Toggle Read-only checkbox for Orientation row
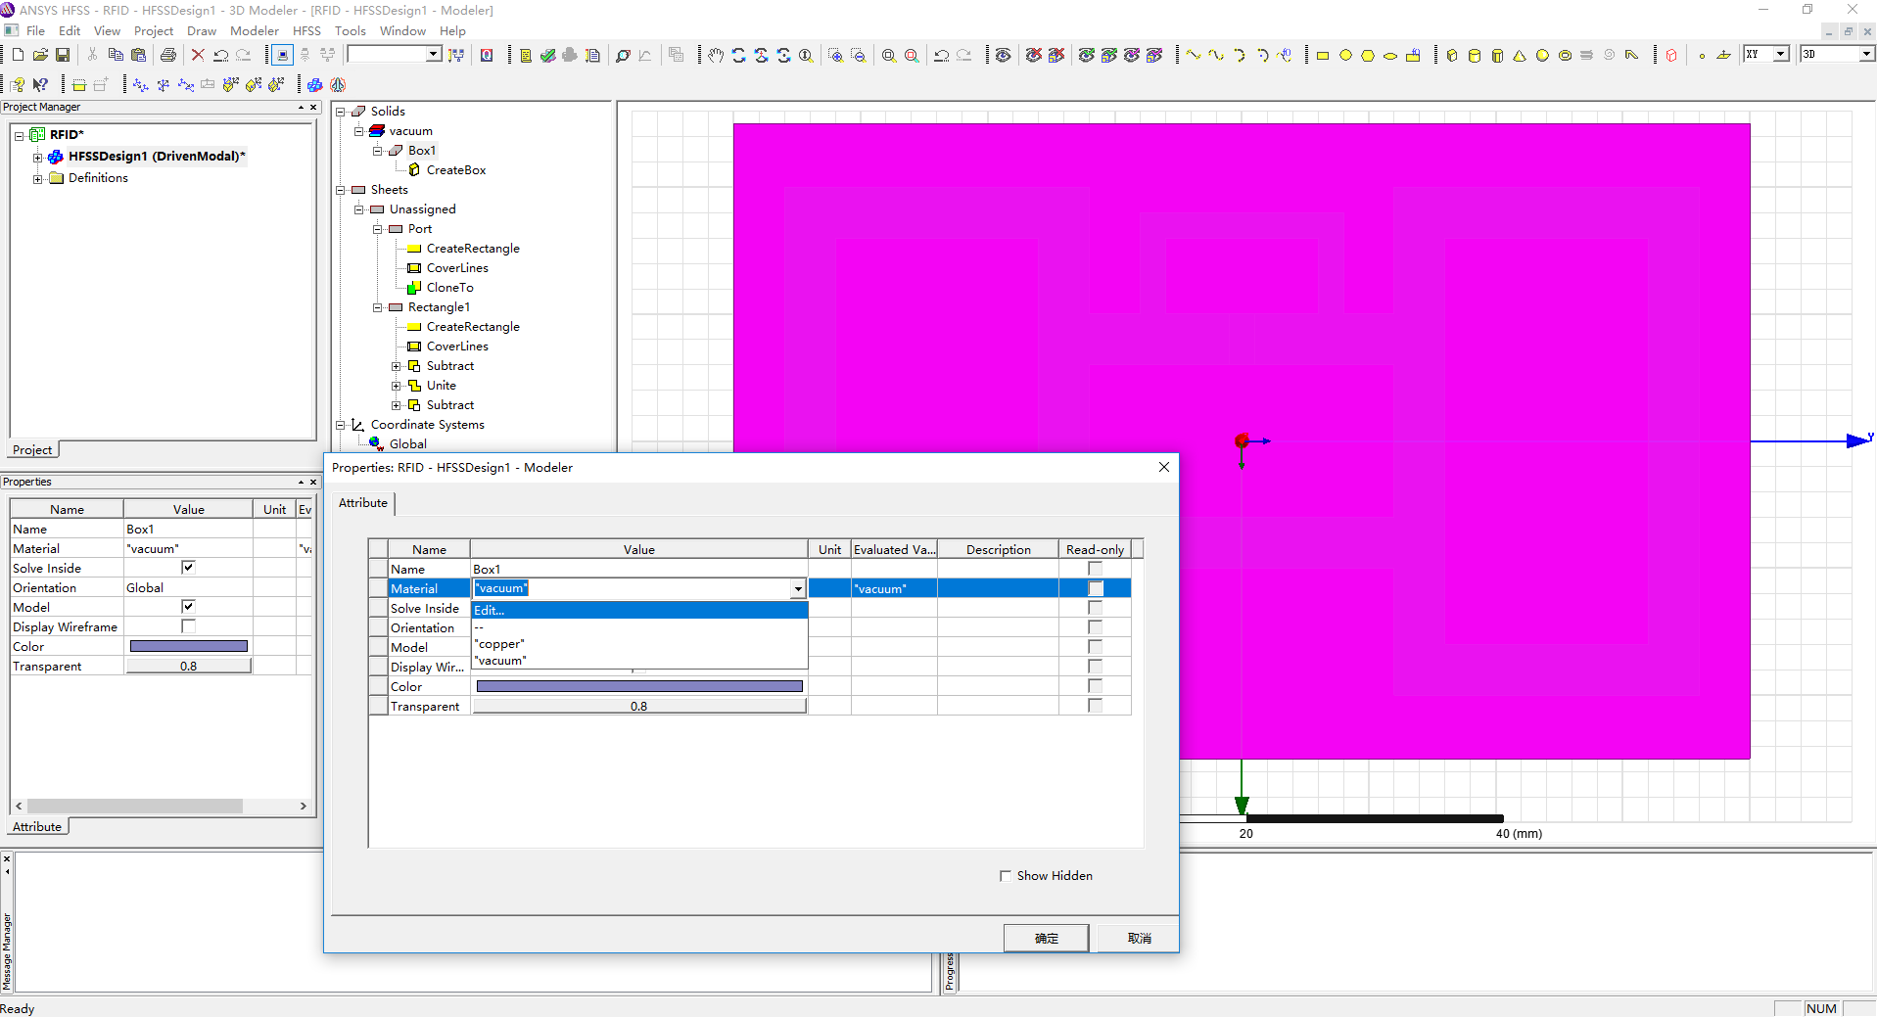 coord(1096,627)
